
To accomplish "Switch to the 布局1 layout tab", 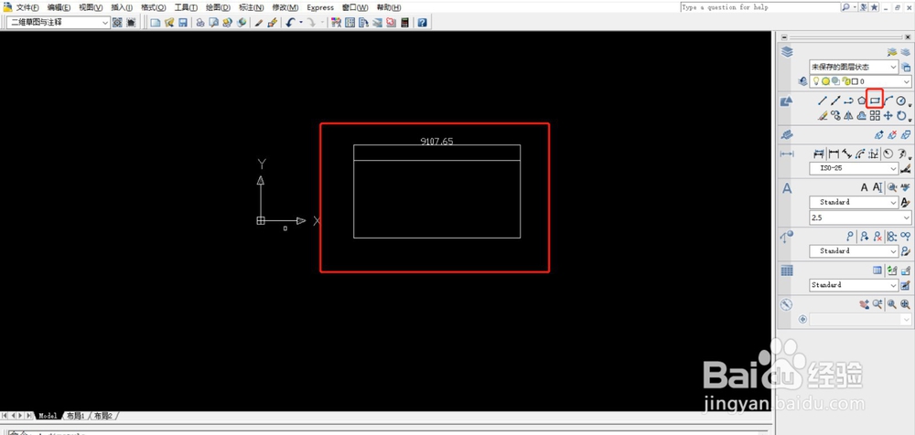I will pos(75,416).
